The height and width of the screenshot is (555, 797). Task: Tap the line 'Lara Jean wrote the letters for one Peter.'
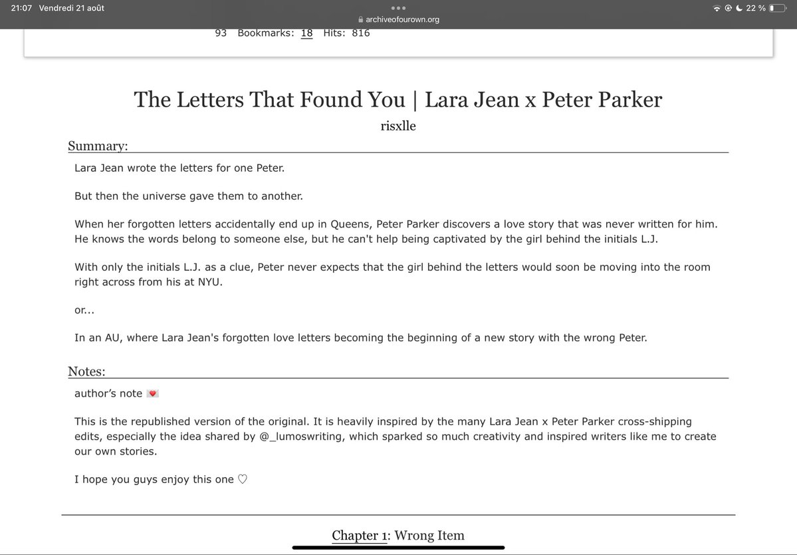[179, 168]
